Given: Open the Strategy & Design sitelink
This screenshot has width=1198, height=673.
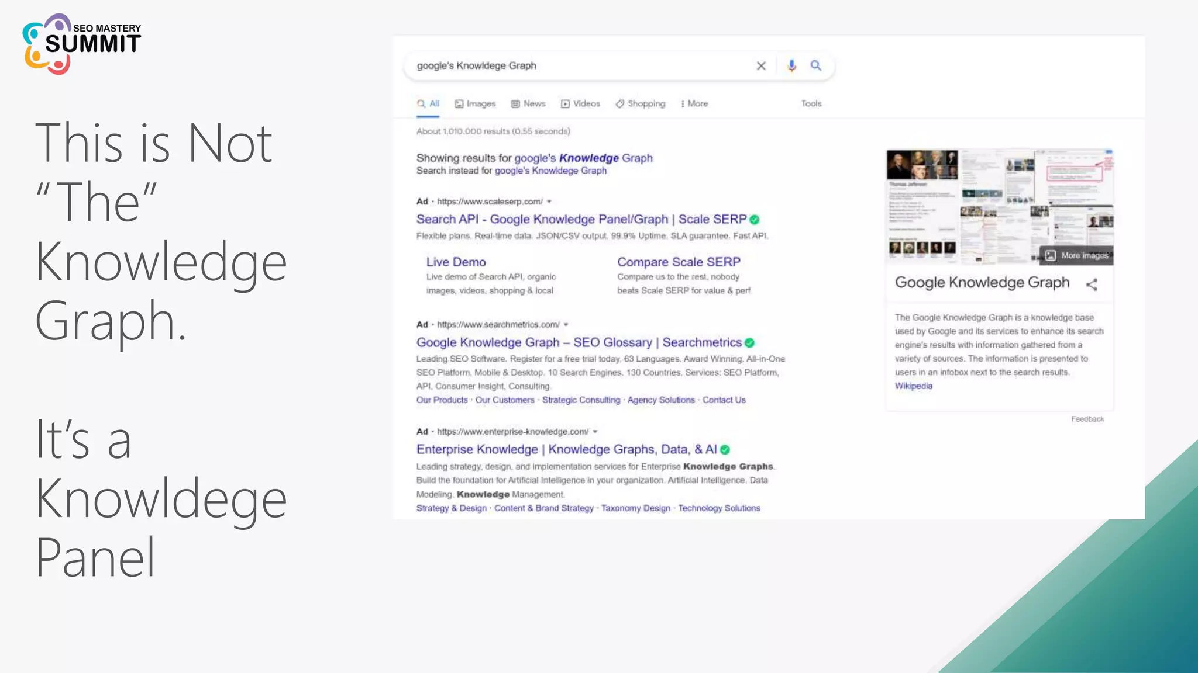Looking at the screenshot, I should pos(451,508).
